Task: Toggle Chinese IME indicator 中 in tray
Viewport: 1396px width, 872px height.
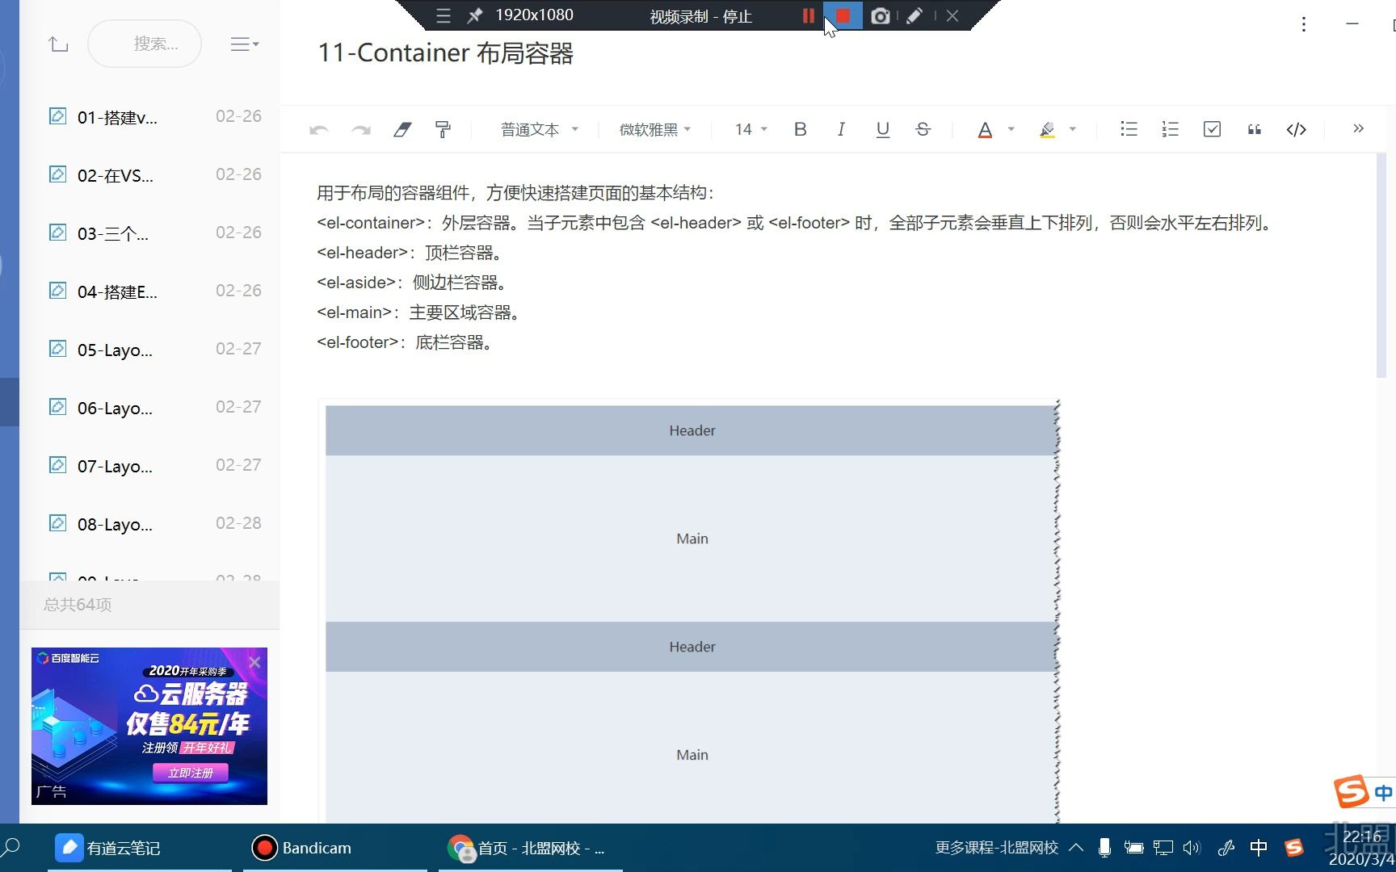Action: (x=1259, y=848)
